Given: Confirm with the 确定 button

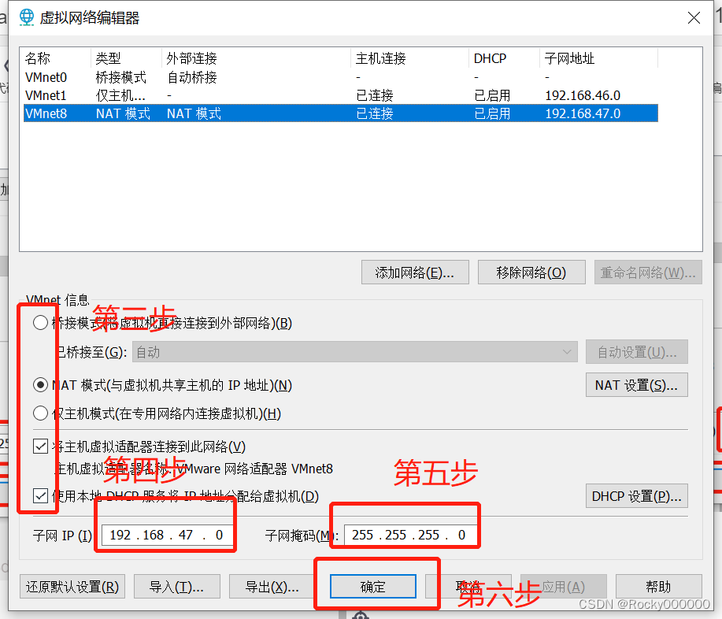Looking at the screenshot, I should tap(373, 587).
